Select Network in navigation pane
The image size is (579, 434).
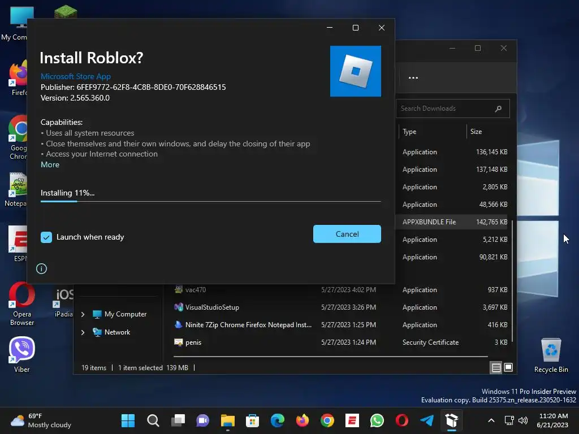[x=117, y=332]
